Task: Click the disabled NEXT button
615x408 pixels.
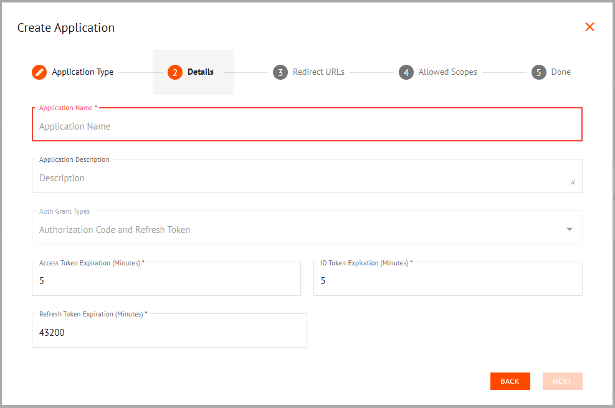Action: tap(561, 381)
